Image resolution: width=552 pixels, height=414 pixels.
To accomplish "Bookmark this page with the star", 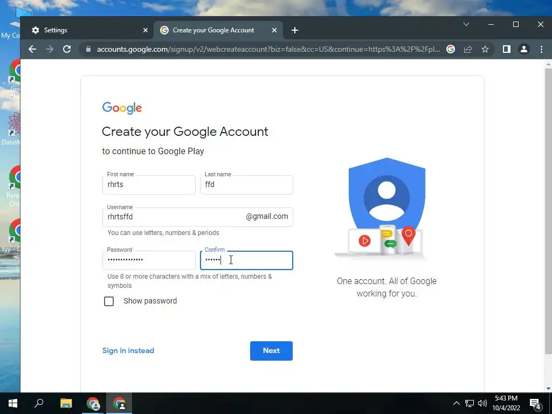I will [x=485, y=49].
